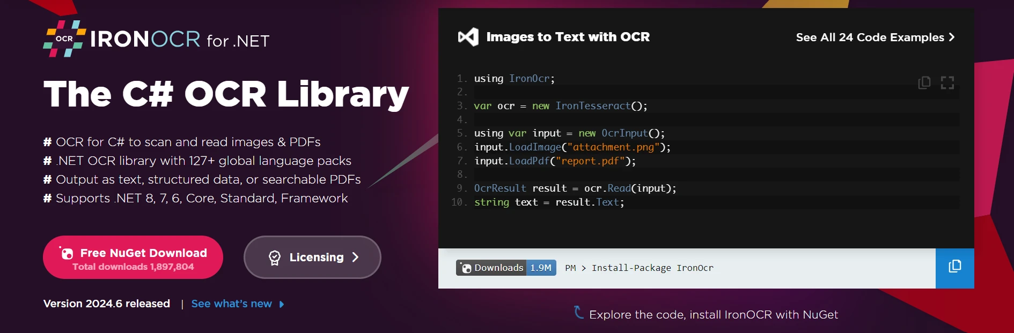Screen dimensions: 1014x333
Task: Click the Downloads 1.9M badge
Action: pyautogui.click(x=505, y=268)
